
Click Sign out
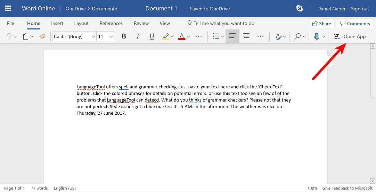[x=360, y=9]
